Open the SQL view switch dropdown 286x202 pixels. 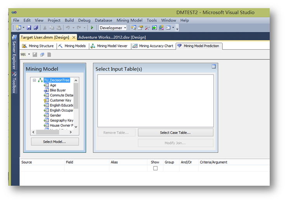29,54
